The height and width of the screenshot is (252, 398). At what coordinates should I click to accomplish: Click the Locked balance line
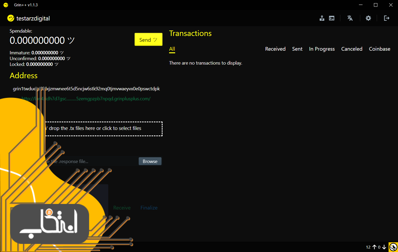(x=34, y=64)
